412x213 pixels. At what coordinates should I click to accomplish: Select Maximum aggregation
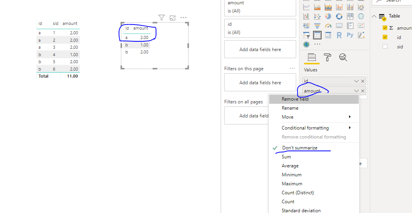[314, 184]
